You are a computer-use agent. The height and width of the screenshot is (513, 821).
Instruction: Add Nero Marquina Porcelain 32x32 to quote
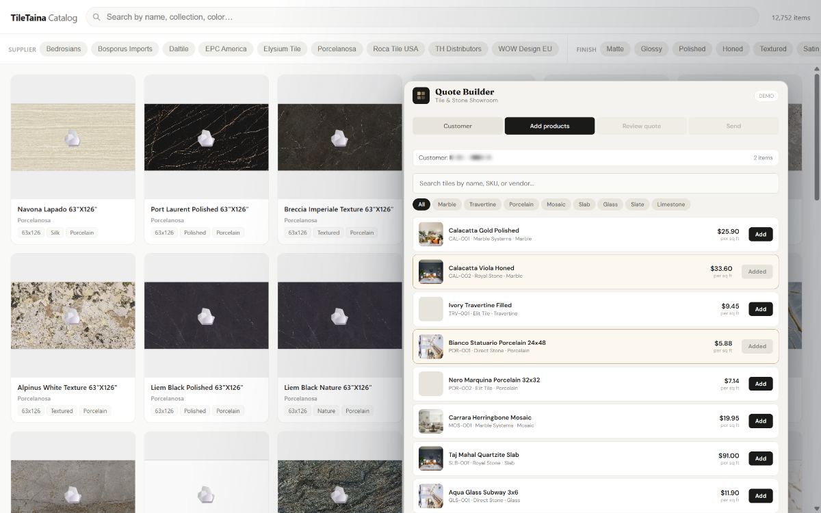761,384
